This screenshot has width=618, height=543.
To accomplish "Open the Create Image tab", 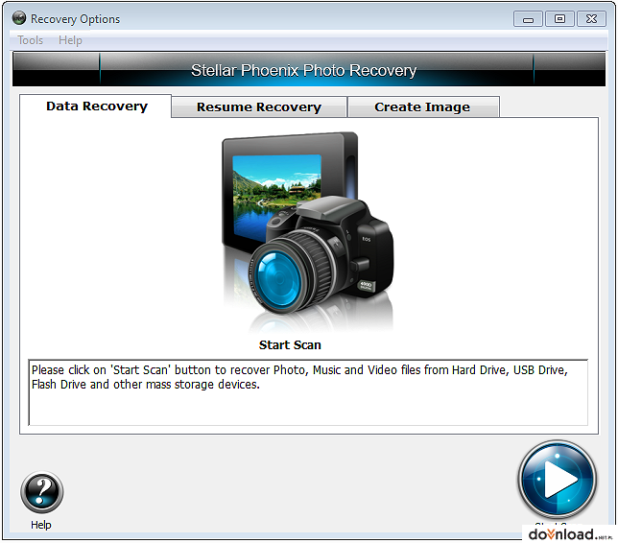I will 423,106.
